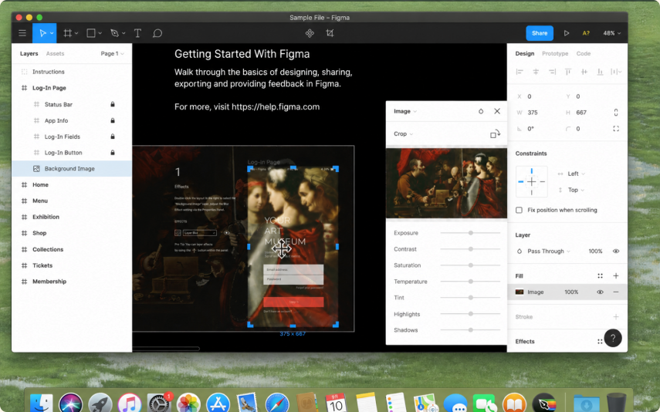
Task: Close the Image popup panel
Action: point(497,111)
